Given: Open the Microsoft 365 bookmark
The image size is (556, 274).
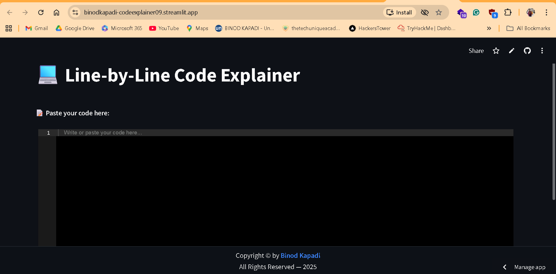Looking at the screenshot, I should point(122,28).
